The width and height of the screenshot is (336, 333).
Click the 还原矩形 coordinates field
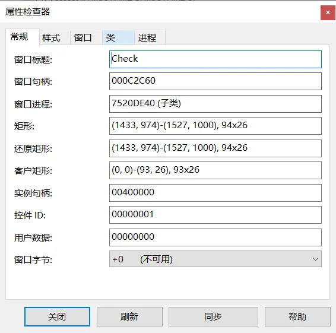[x=215, y=148]
